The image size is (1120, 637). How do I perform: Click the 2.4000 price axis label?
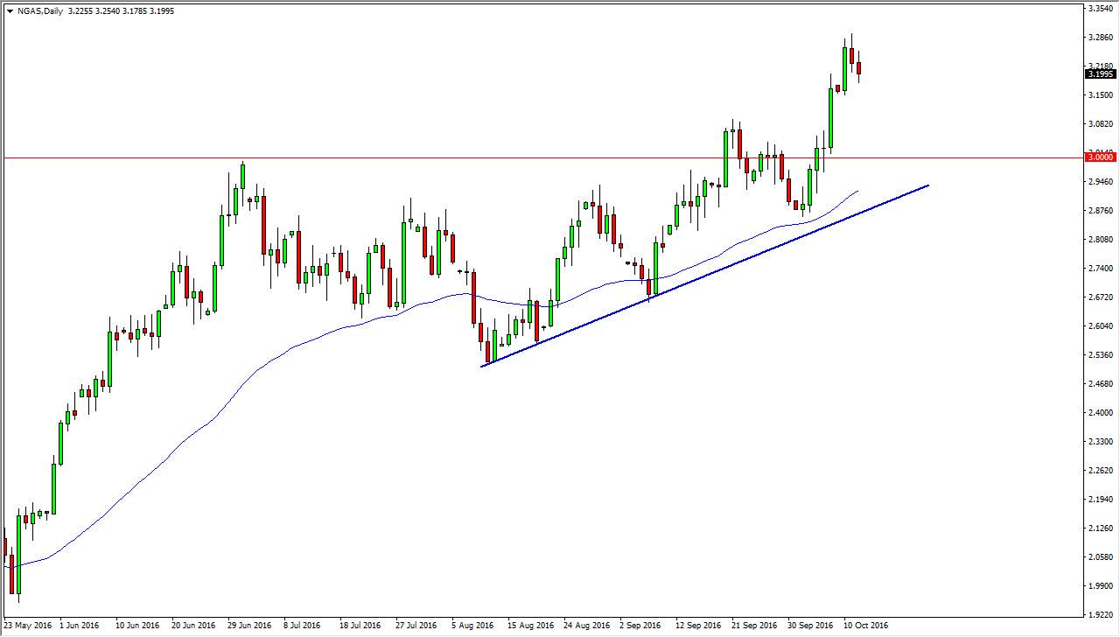pos(1100,413)
